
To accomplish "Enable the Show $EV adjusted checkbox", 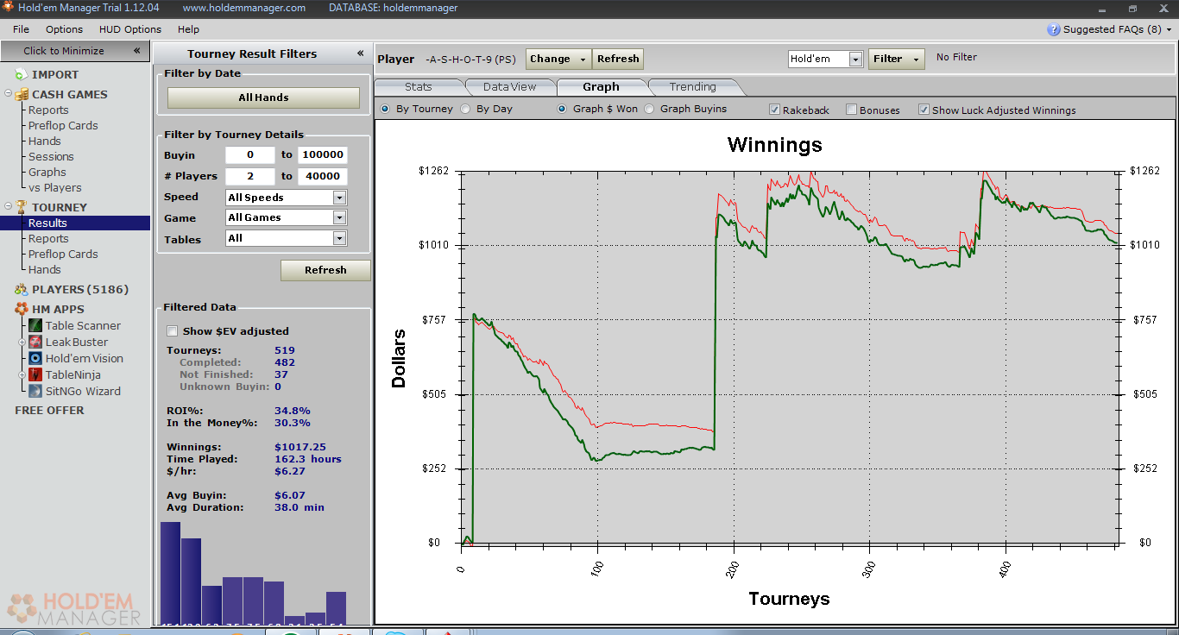I will coord(173,331).
